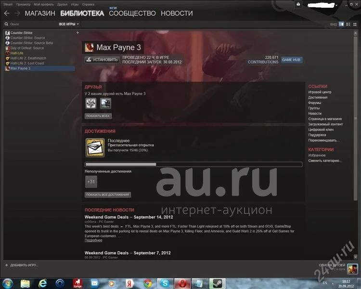
Task: Switch to Steam taskbar button
Action: [x=218, y=284]
